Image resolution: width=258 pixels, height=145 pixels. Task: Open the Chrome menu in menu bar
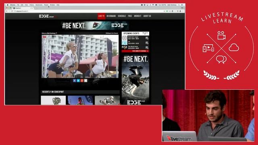pos(12,5)
